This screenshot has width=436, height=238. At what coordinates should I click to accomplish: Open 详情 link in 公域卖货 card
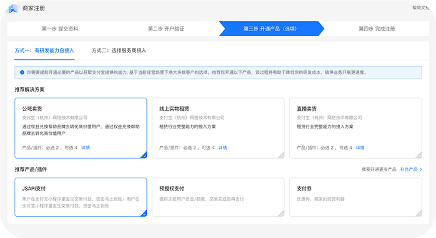point(86,148)
